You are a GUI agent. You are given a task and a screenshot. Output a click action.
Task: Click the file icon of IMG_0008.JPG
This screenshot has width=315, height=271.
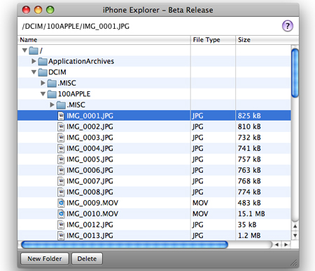pyautogui.click(x=61, y=192)
